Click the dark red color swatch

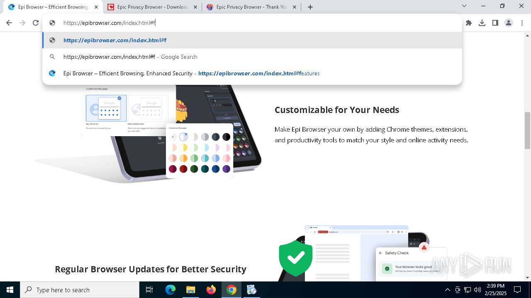[x=183, y=169]
